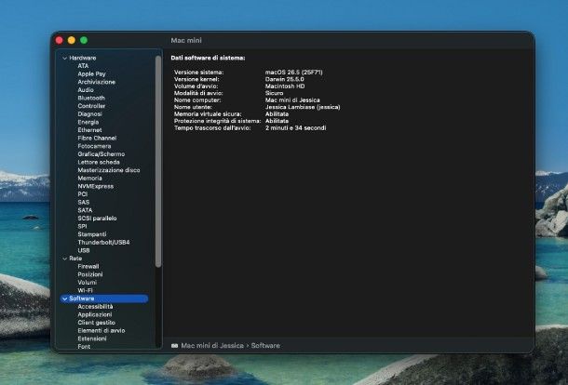
Task: Open Volumi under Rete
Action: 87,282
